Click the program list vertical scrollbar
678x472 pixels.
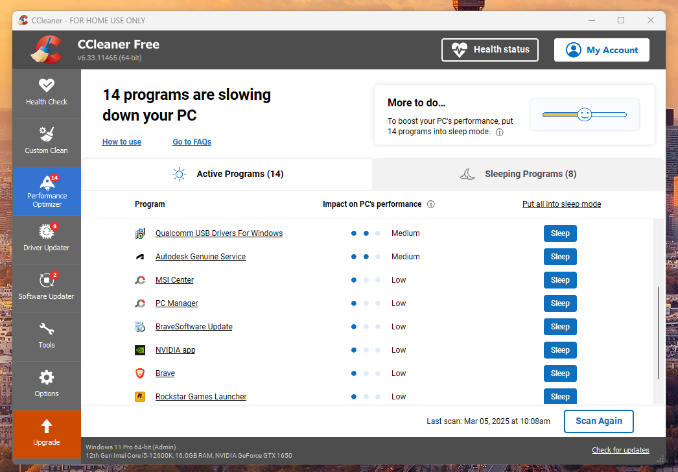click(659, 333)
